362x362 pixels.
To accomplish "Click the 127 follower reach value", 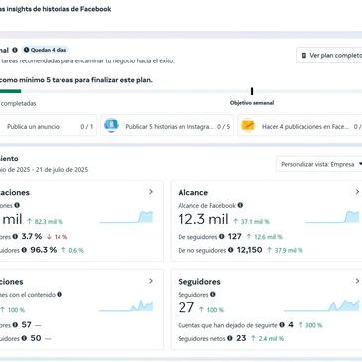I will (x=235, y=236).
